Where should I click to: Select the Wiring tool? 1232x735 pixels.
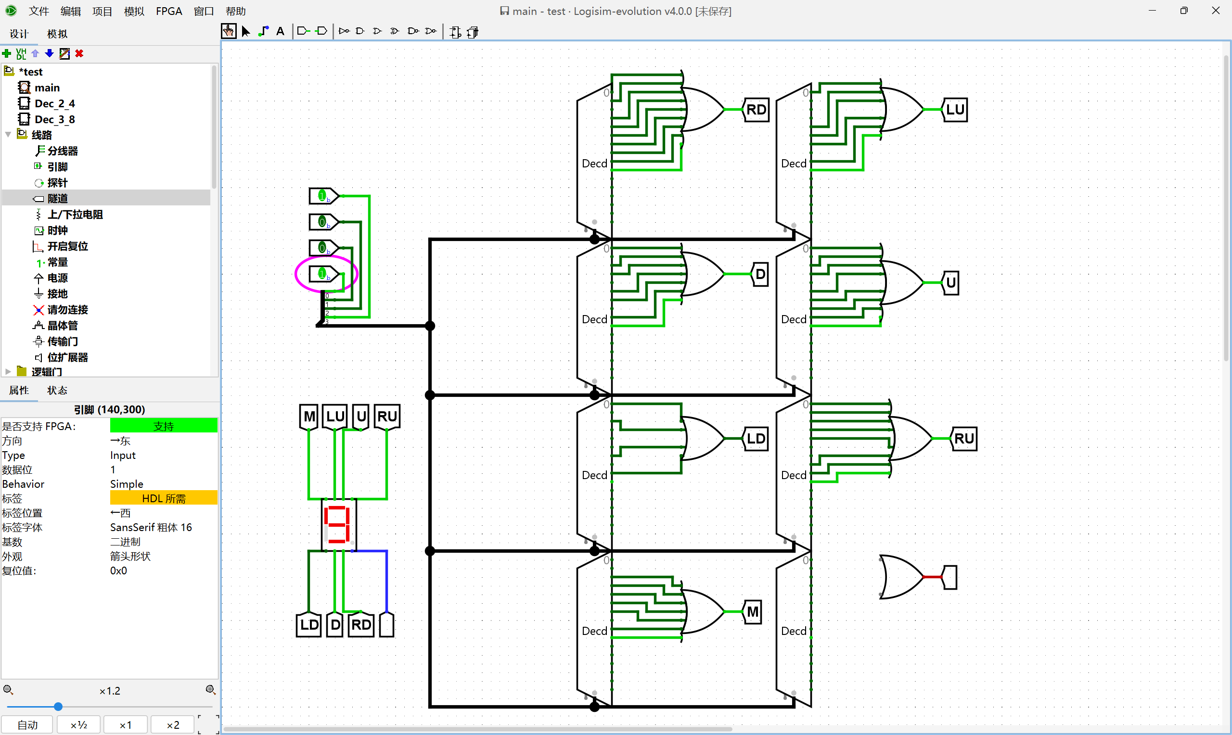(264, 31)
